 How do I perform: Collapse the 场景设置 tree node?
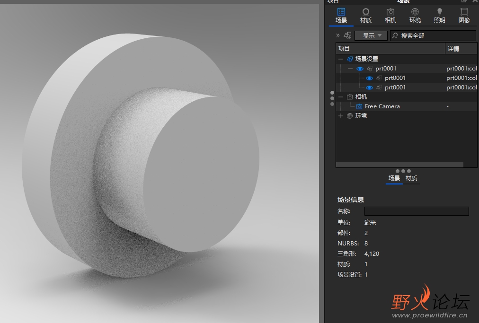[x=341, y=59]
